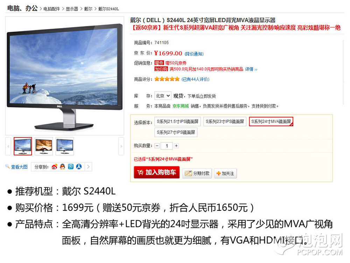Open the 北京 stock location dropdown
This screenshot has width=350, height=263.
point(163,96)
